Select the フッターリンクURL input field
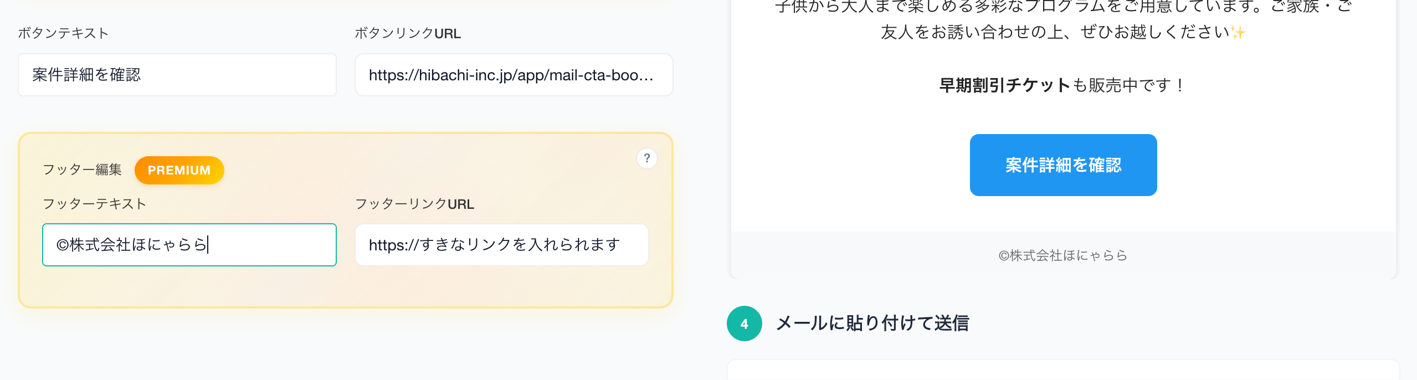This screenshot has height=380, width=1417. point(501,245)
